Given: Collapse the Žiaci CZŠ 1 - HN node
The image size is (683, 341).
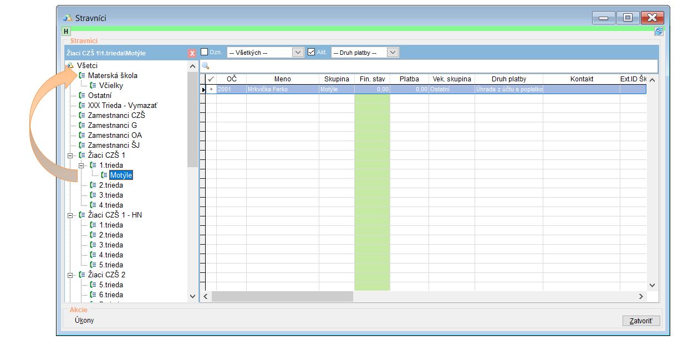Looking at the screenshot, I should pyautogui.click(x=70, y=215).
